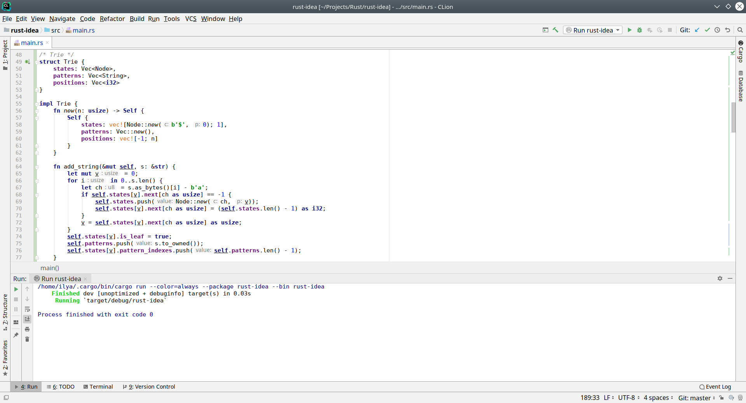Collapse the fn new fold marker
This screenshot has width=746, height=403.
coord(37,111)
